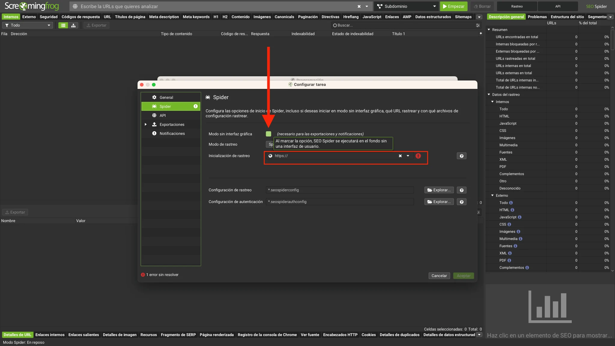This screenshot has height=346, width=615.
Task: Collapse the Resumen section
Action: (x=489, y=29)
